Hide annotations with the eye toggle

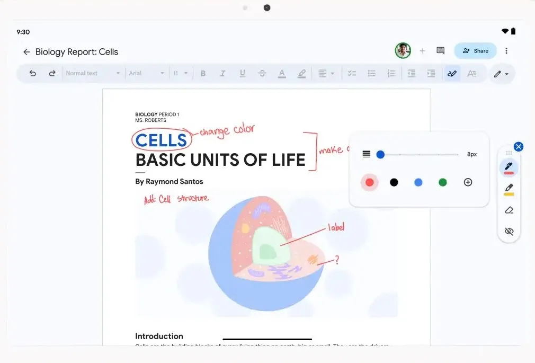(x=509, y=231)
